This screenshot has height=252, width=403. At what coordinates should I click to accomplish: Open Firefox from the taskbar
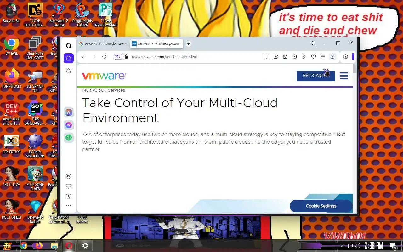click(39, 246)
